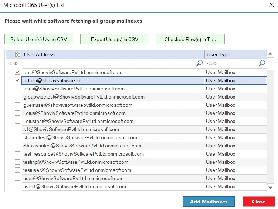Check the groupwisetest mailbox checkbox
This screenshot has width=278, height=209.
[x=17, y=97]
